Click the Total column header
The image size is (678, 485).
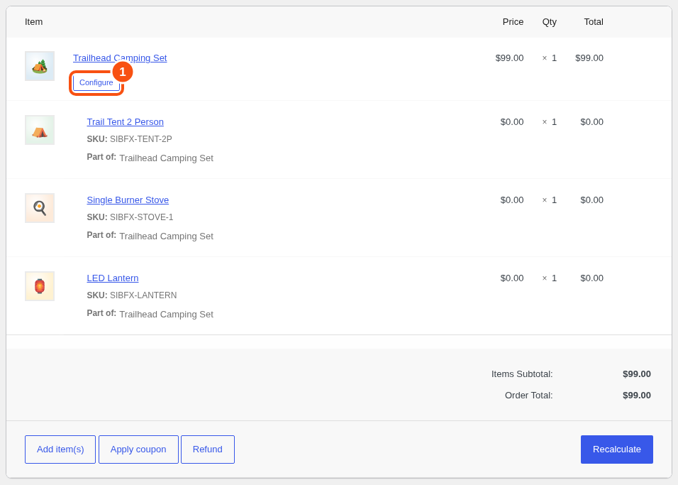pyautogui.click(x=594, y=21)
